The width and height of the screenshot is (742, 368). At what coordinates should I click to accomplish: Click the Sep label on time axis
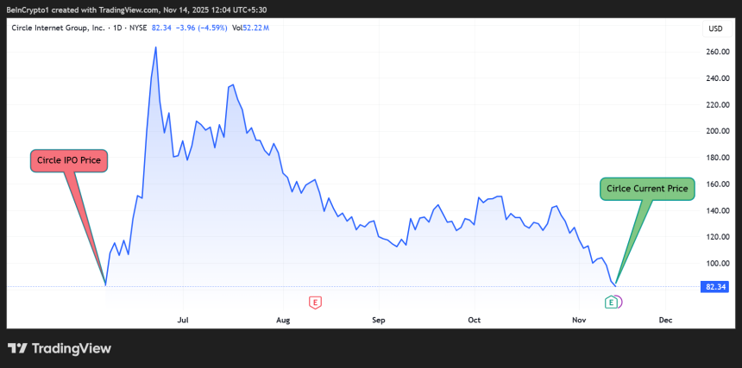point(378,320)
